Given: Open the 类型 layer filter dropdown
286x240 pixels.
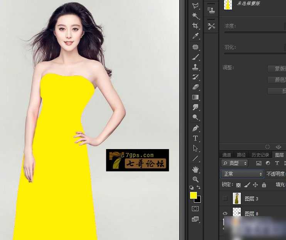Looking at the screenshot, I should pos(234,163).
